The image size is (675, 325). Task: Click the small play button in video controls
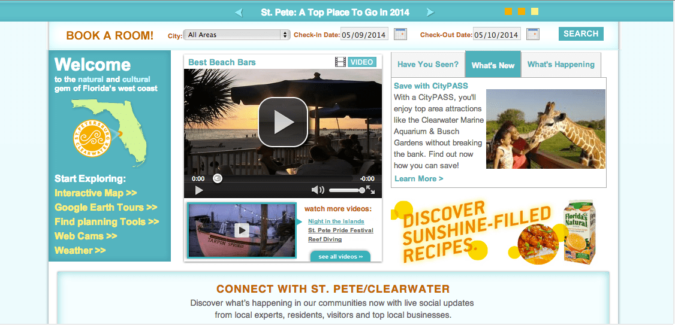198,190
